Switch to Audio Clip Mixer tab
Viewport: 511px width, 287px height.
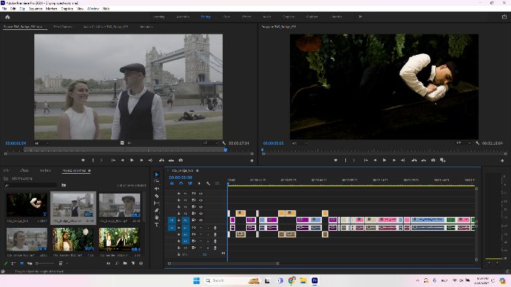(106, 27)
